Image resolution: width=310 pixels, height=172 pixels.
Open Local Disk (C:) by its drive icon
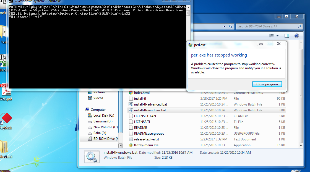[x=90, y=115]
